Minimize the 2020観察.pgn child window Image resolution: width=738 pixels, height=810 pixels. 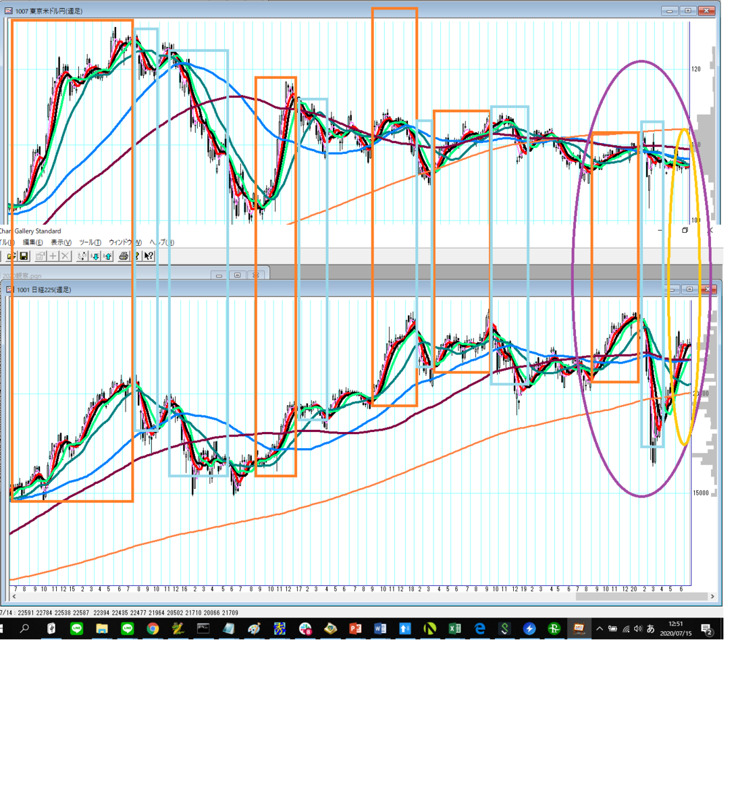pyautogui.click(x=219, y=275)
